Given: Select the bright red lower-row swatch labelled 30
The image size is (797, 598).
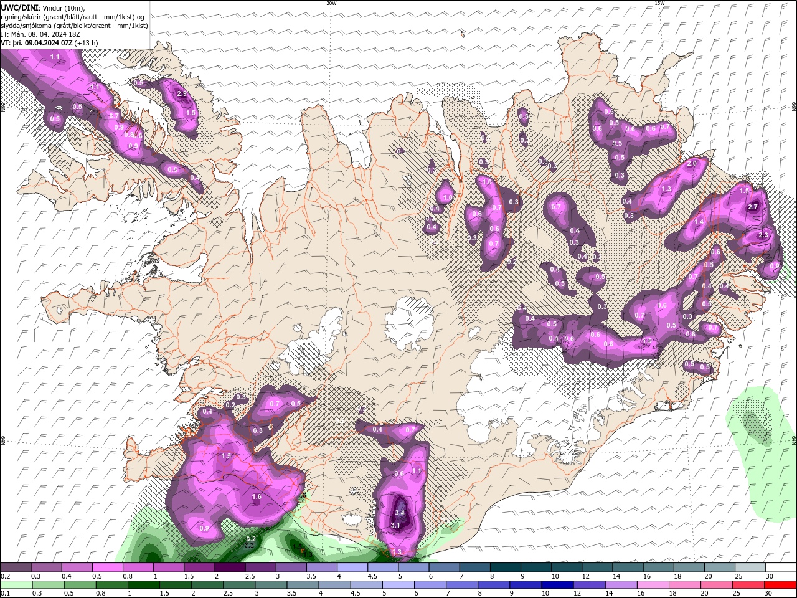Looking at the screenshot, I should coord(780,585).
